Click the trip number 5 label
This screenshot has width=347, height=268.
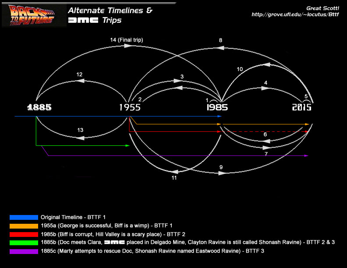(306, 96)
